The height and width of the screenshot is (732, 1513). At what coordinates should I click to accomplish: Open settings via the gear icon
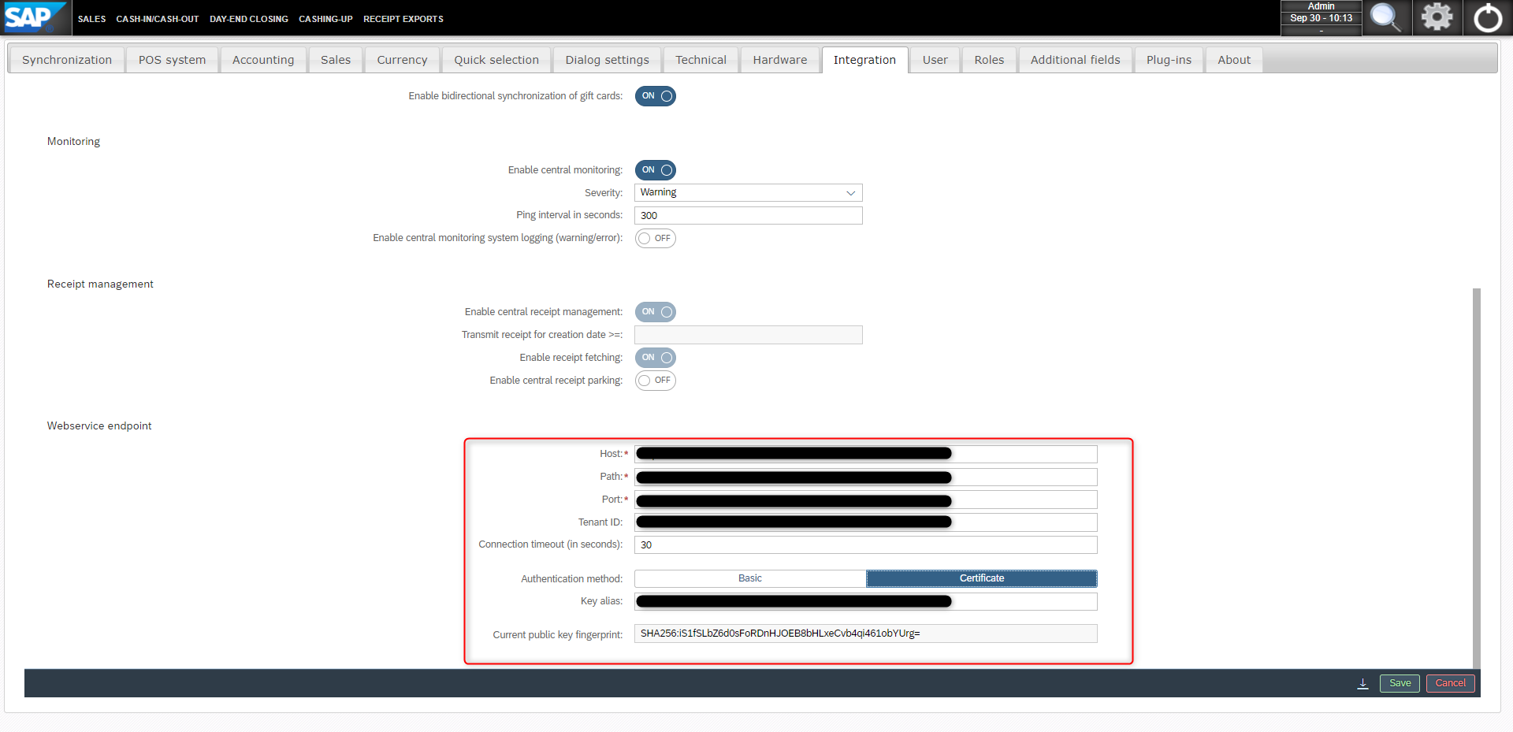[1437, 17]
